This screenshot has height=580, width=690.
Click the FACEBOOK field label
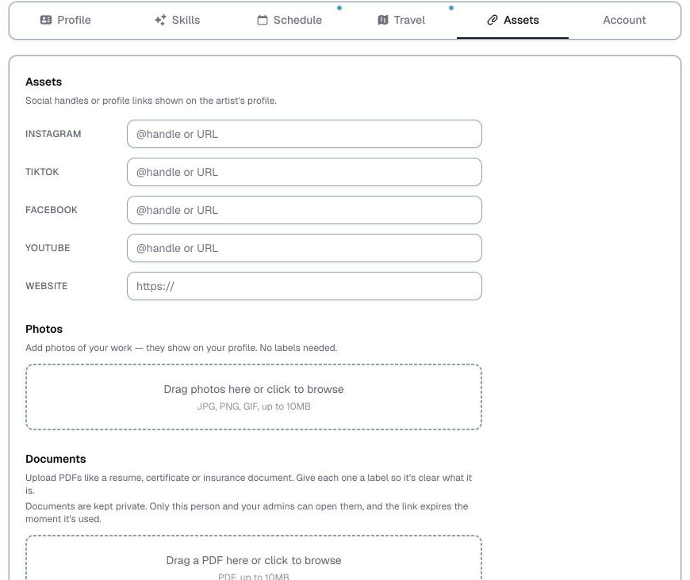pos(52,210)
